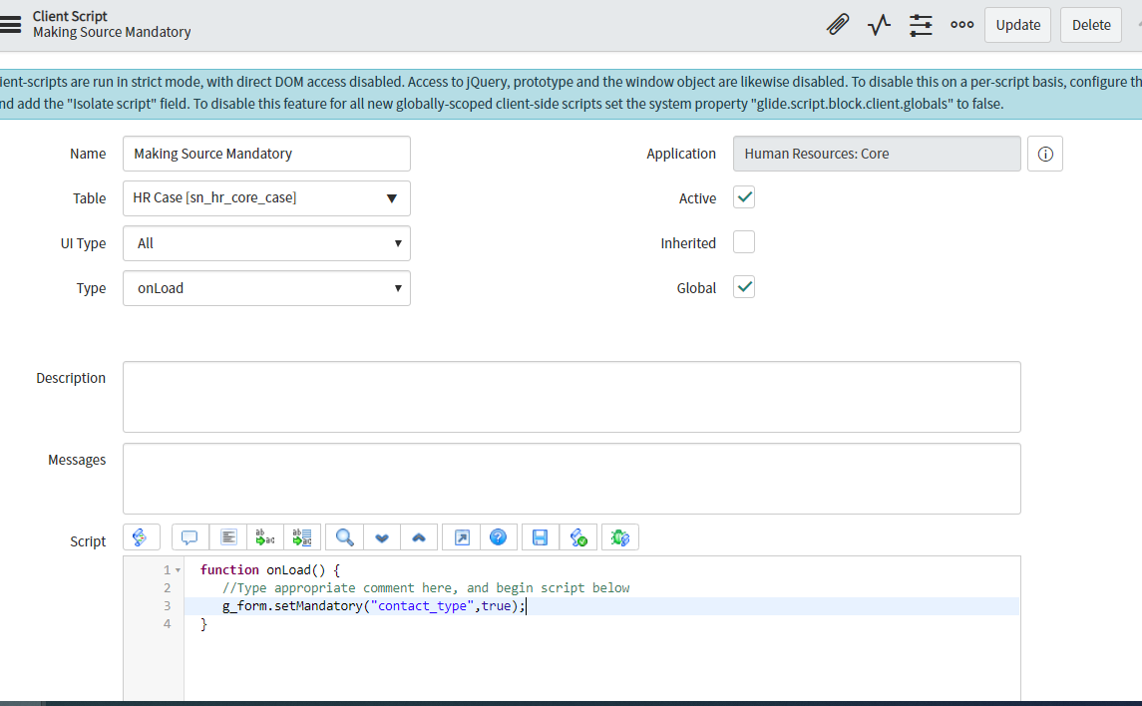Uncheck the Global checkbox
Screen dimensions: 1142x706
pyautogui.click(x=744, y=287)
